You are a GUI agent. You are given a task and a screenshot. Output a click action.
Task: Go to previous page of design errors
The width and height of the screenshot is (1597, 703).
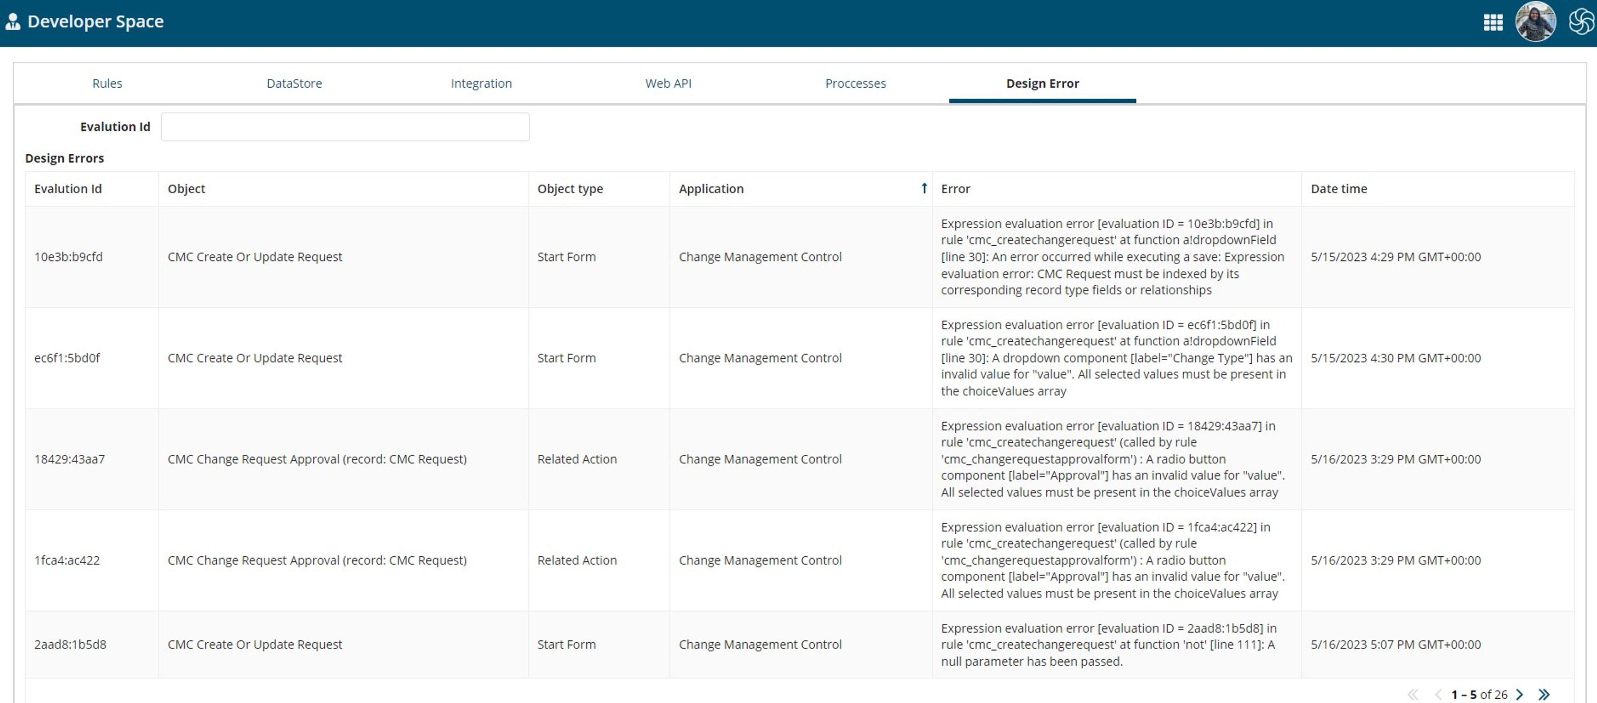tap(1438, 694)
